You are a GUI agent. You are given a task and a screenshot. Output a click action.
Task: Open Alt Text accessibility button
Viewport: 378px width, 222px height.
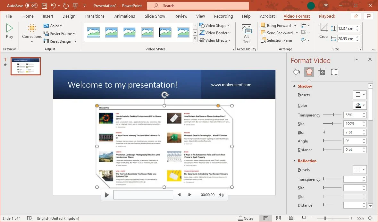[246, 34]
